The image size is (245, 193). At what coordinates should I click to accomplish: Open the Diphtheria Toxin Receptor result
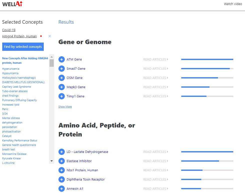pyautogui.click(x=85, y=180)
